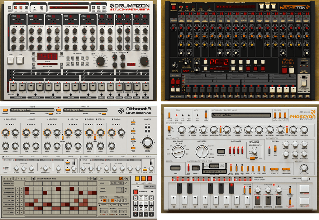The image size is (319, 220).
Task: Toggle Choke between Low Tom and High Tom
Action: 62,137
